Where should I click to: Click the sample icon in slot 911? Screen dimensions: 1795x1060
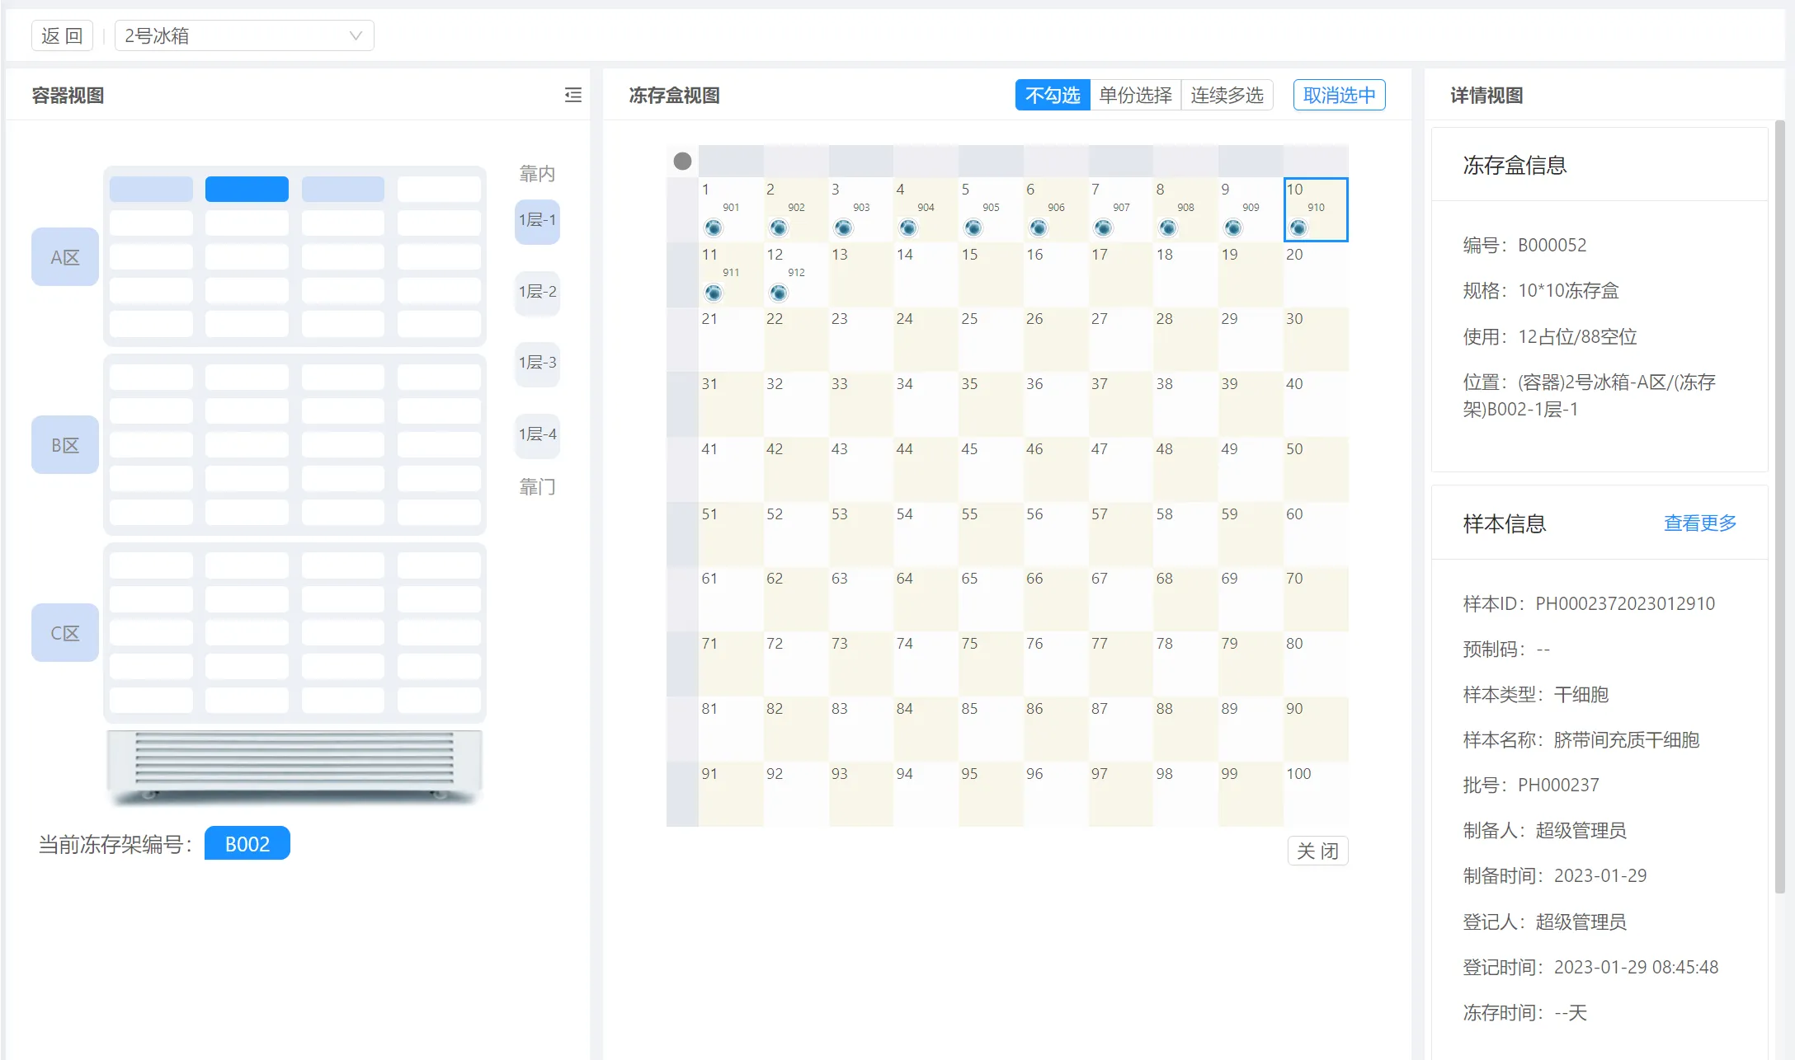(x=714, y=293)
